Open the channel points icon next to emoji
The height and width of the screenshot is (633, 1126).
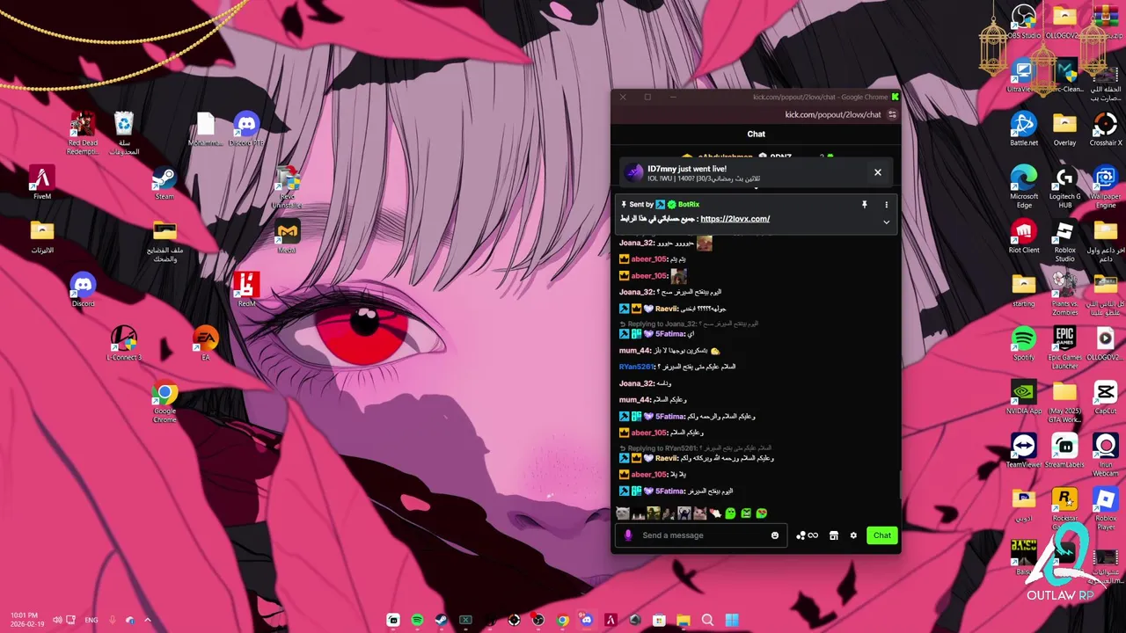[x=807, y=535]
